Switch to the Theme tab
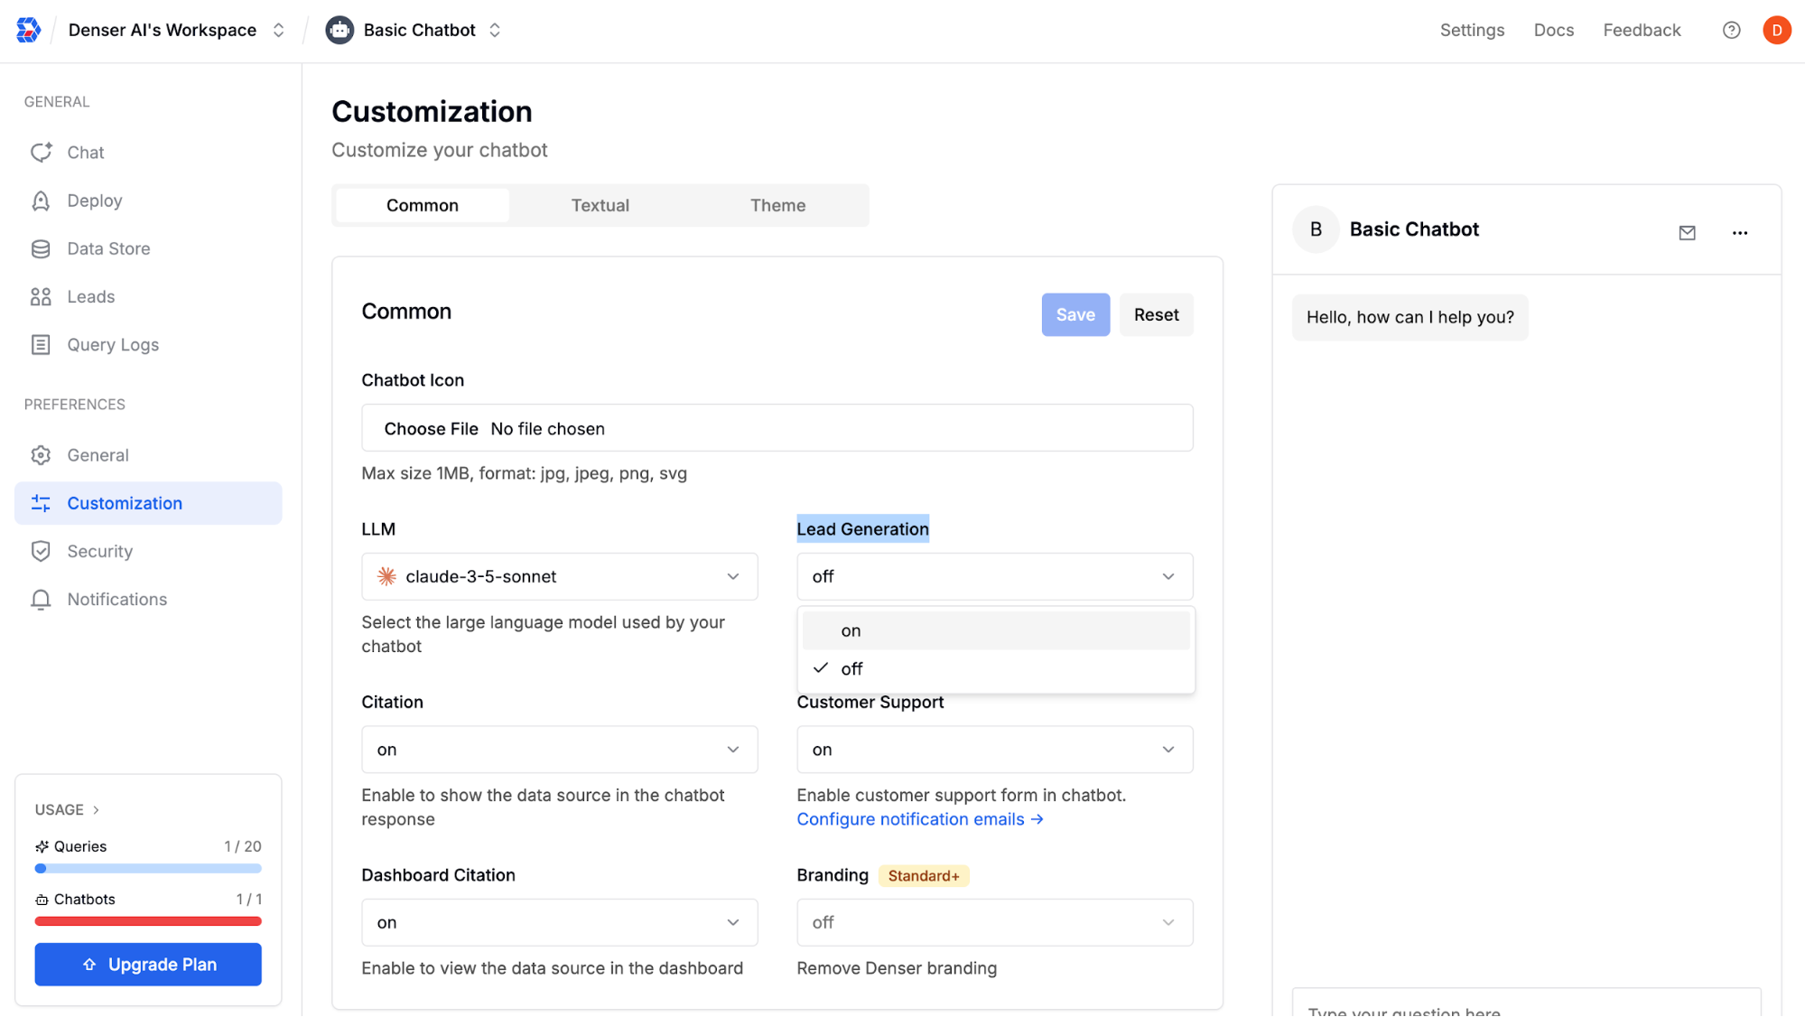The height and width of the screenshot is (1017, 1805). coord(777,205)
